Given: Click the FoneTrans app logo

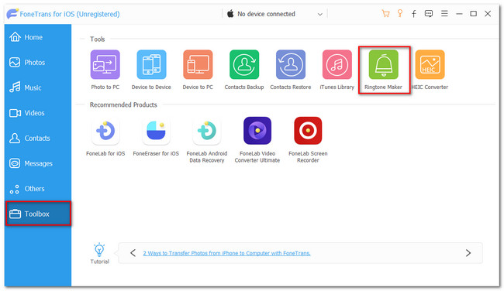Looking at the screenshot, I should tap(12, 13).
